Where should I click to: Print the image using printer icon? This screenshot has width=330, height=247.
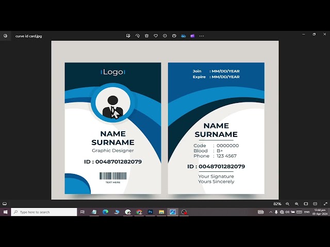[x=174, y=36]
